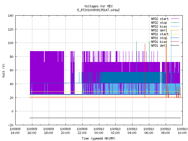Click the y-axis tick value -20
Viewport: 188px width, 141px height.
tap(11, 125)
